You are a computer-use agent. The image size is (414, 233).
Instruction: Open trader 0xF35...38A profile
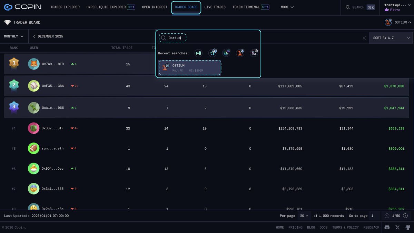tap(53, 86)
